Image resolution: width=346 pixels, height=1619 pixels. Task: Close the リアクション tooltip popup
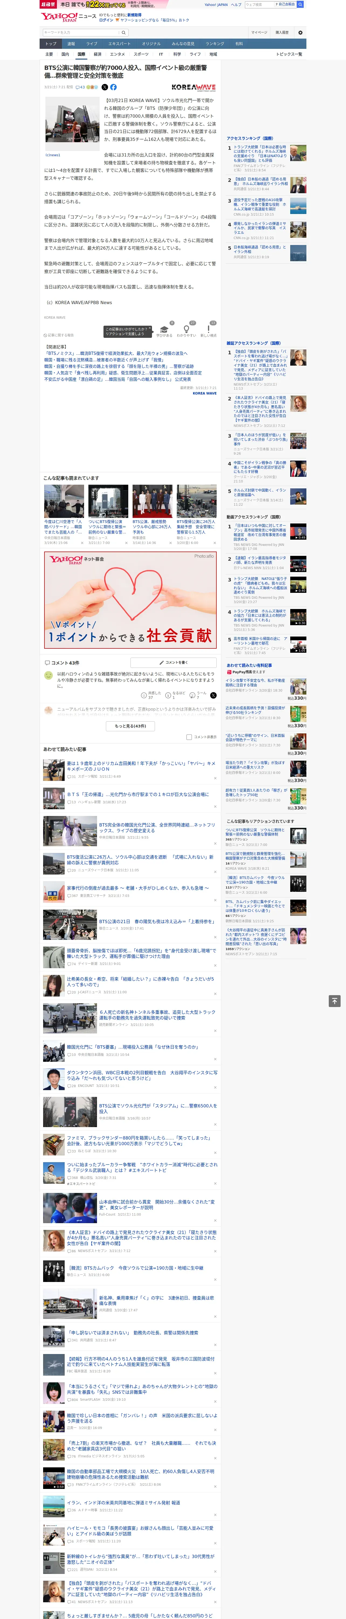click(x=150, y=329)
